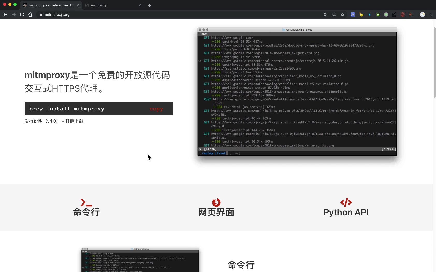Open the yellow broom cleaner extension
This screenshot has height=272, width=436.
pyautogui.click(x=361, y=14)
